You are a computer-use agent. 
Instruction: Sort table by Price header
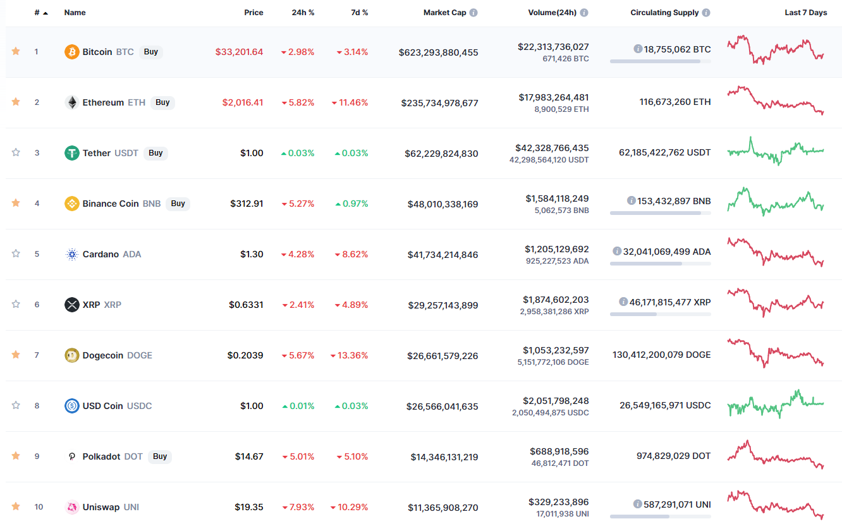point(253,13)
